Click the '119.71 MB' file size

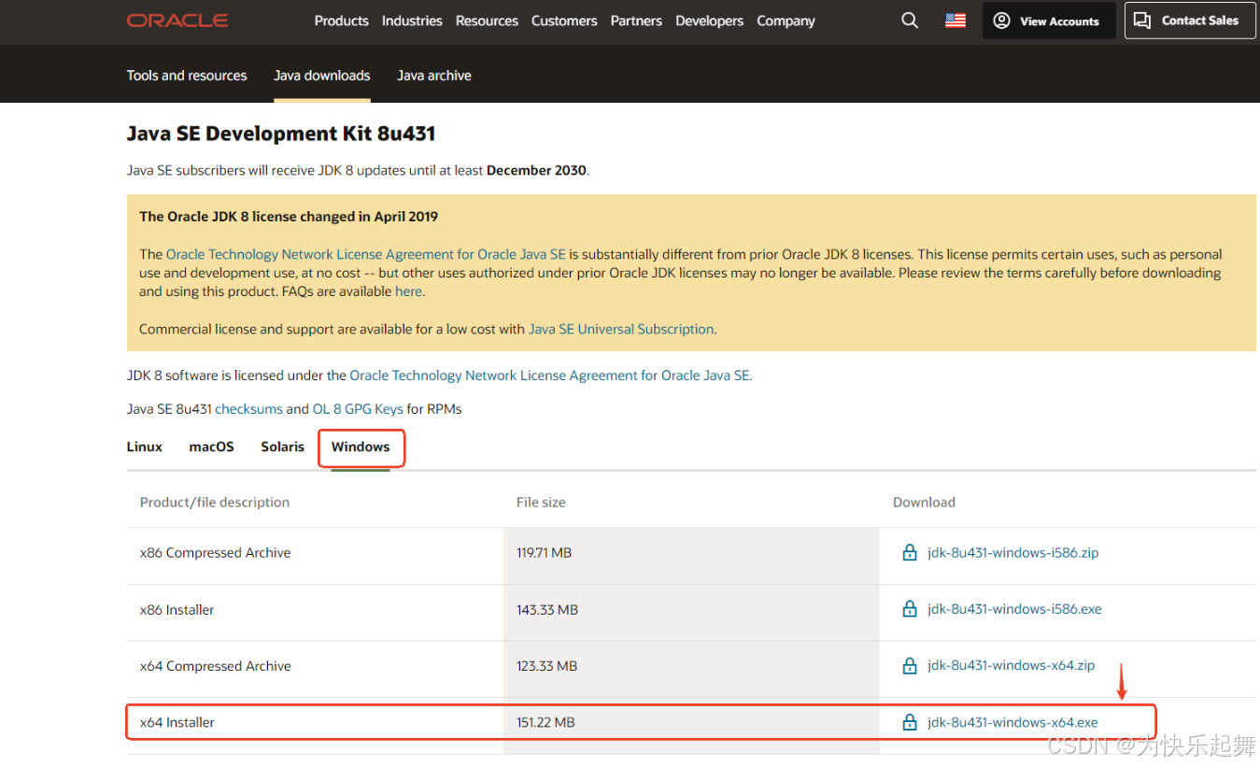click(544, 553)
